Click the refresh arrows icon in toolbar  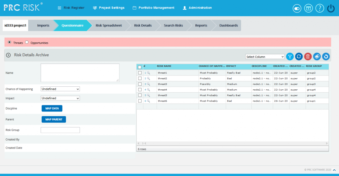(x=299, y=57)
